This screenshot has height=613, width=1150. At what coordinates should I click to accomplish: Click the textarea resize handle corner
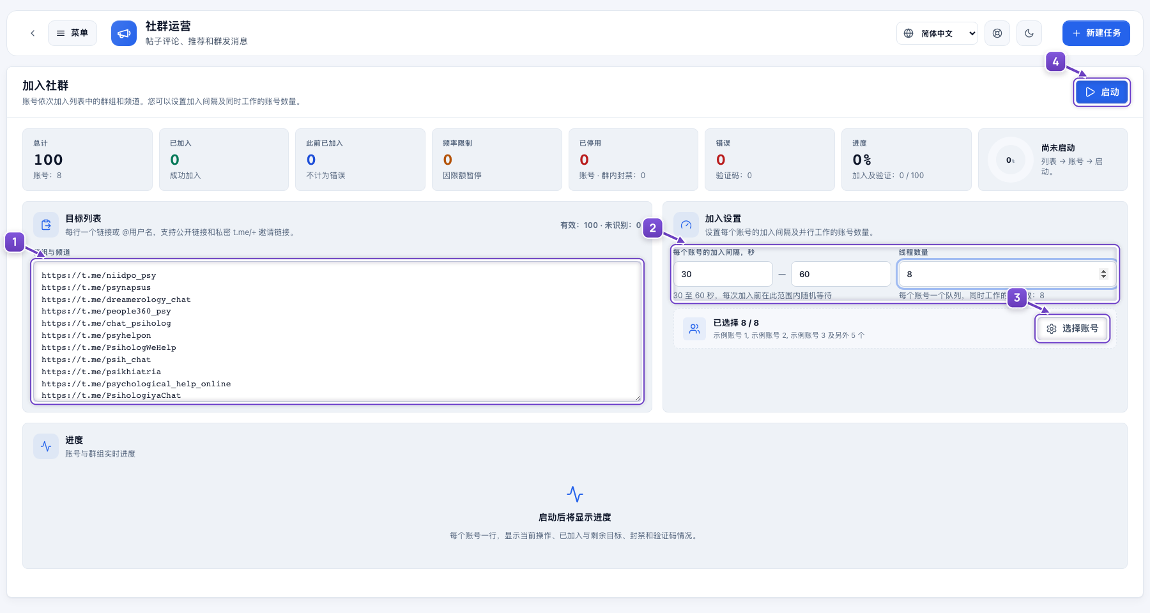coord(638,398)
